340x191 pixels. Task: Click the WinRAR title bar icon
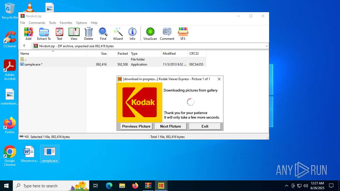click(x=22, y=16)
